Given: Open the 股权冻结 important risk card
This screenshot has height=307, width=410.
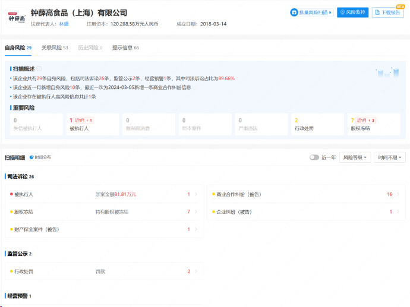Looking at the screenshot, I should pyautogui.click(x=374, y=124).
